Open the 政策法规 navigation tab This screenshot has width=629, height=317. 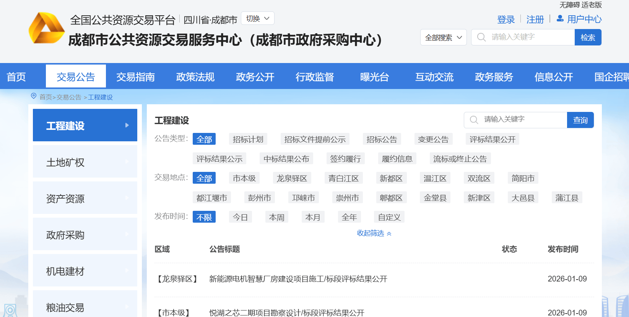(x=195, y=77)
